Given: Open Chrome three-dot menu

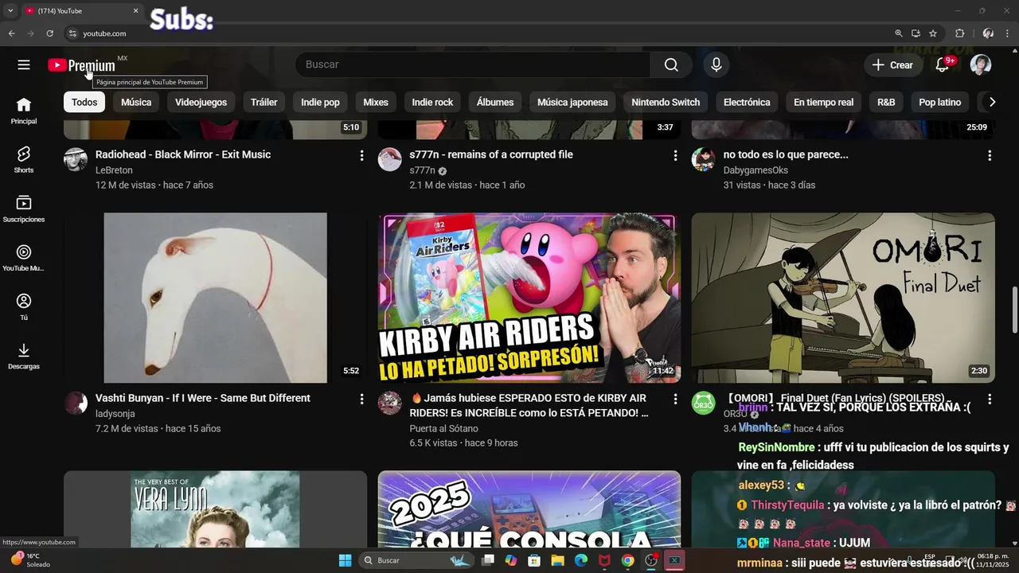Looking at the screenshot, I should pyautogui.click(x=1008, y=33).
